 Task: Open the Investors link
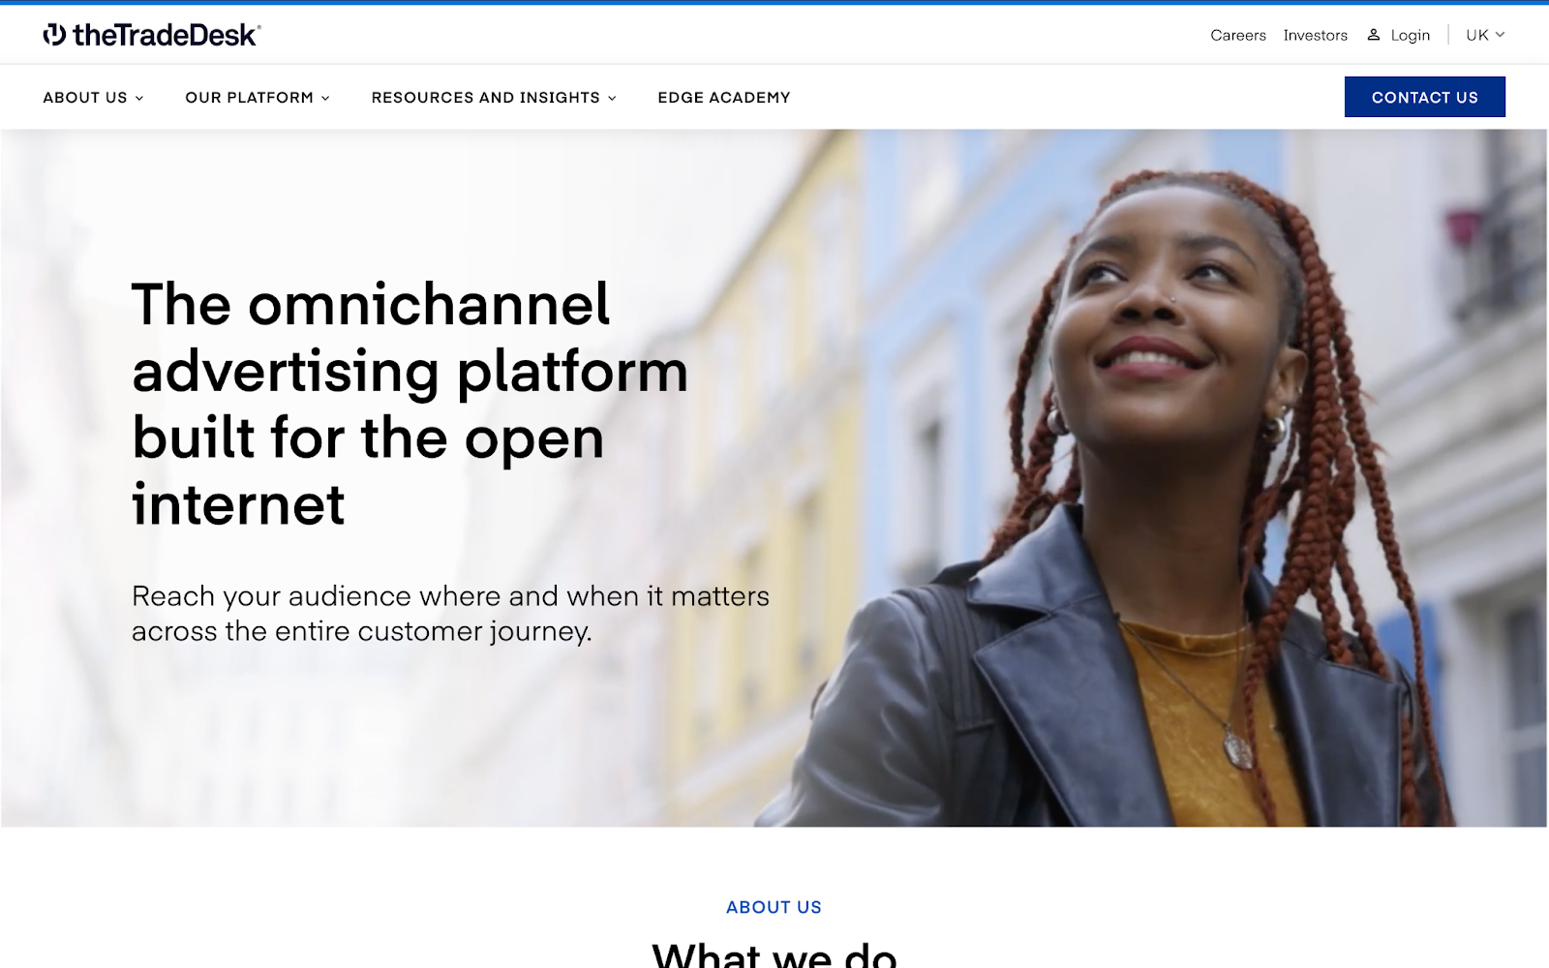pyautogui.click(x=1315, y=35)
